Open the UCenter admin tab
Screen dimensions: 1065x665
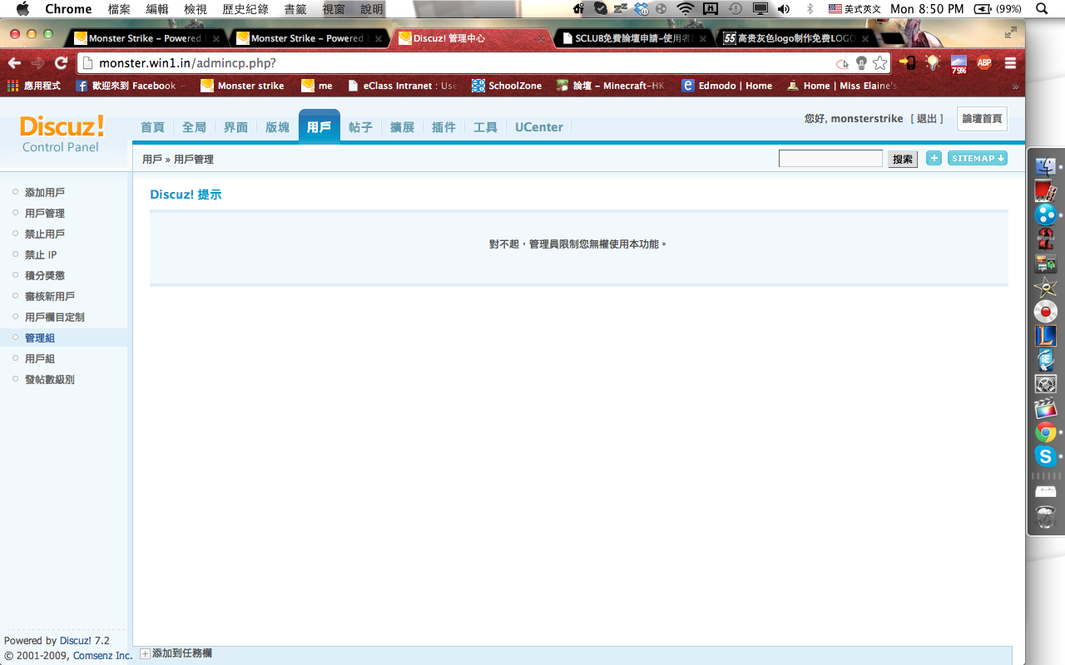click(x=539, y=127)
